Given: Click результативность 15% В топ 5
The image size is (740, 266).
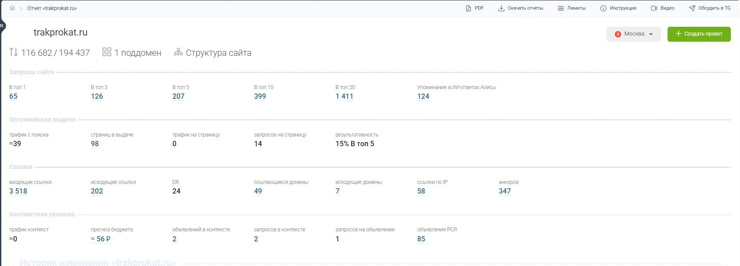Looking at the screenshot, I should pyautogui.click(x=355, y=144).
